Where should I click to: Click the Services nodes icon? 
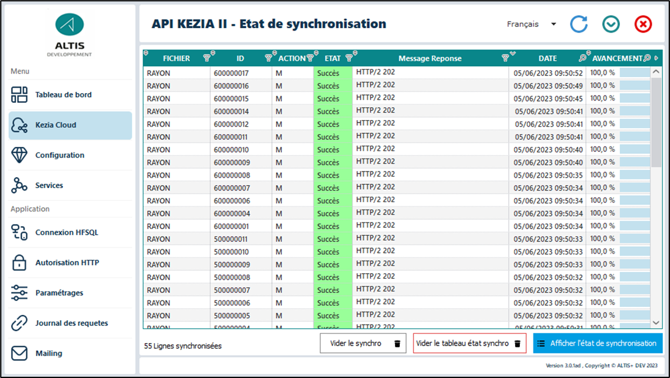click(x=20, y=186)
